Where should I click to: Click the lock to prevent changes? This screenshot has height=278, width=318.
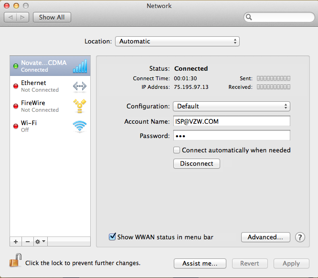pyautogui.click(x=15, y=260)
